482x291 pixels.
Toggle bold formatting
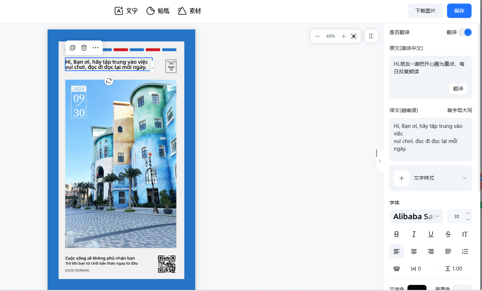pos(397,235)
